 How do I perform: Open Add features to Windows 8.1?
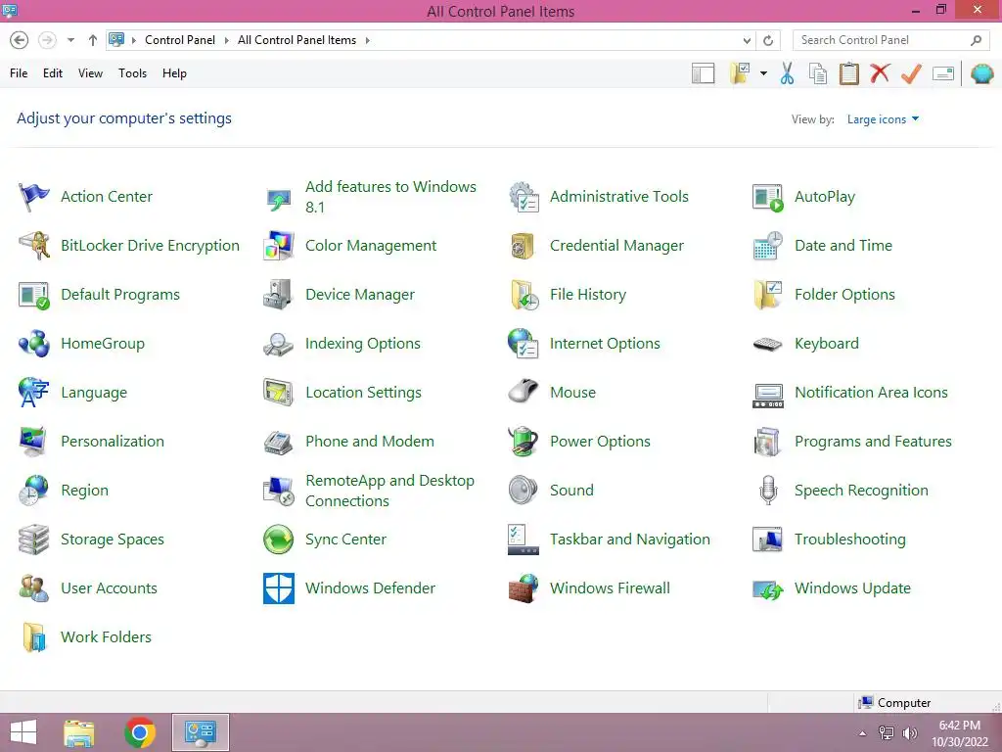point(390,197)
